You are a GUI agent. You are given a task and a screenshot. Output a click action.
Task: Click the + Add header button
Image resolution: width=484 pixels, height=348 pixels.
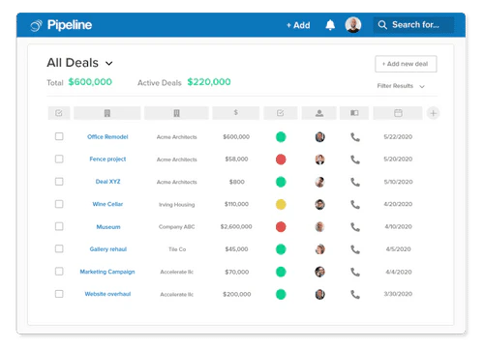click(298, 25)
